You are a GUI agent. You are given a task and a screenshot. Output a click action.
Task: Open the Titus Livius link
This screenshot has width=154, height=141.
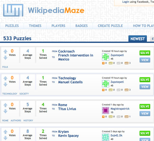pyautogui.click(x=67, y=109)
